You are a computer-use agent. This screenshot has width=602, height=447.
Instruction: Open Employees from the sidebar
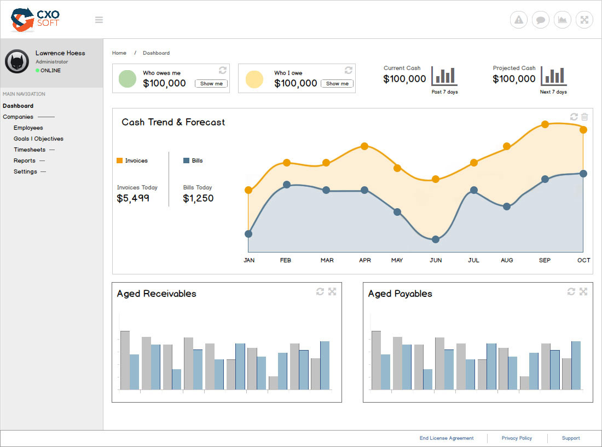28,128
